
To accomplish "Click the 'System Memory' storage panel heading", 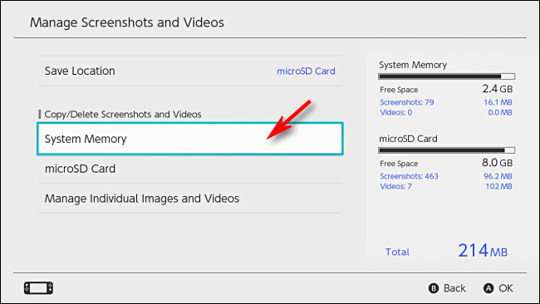I will tap(413, 65).
